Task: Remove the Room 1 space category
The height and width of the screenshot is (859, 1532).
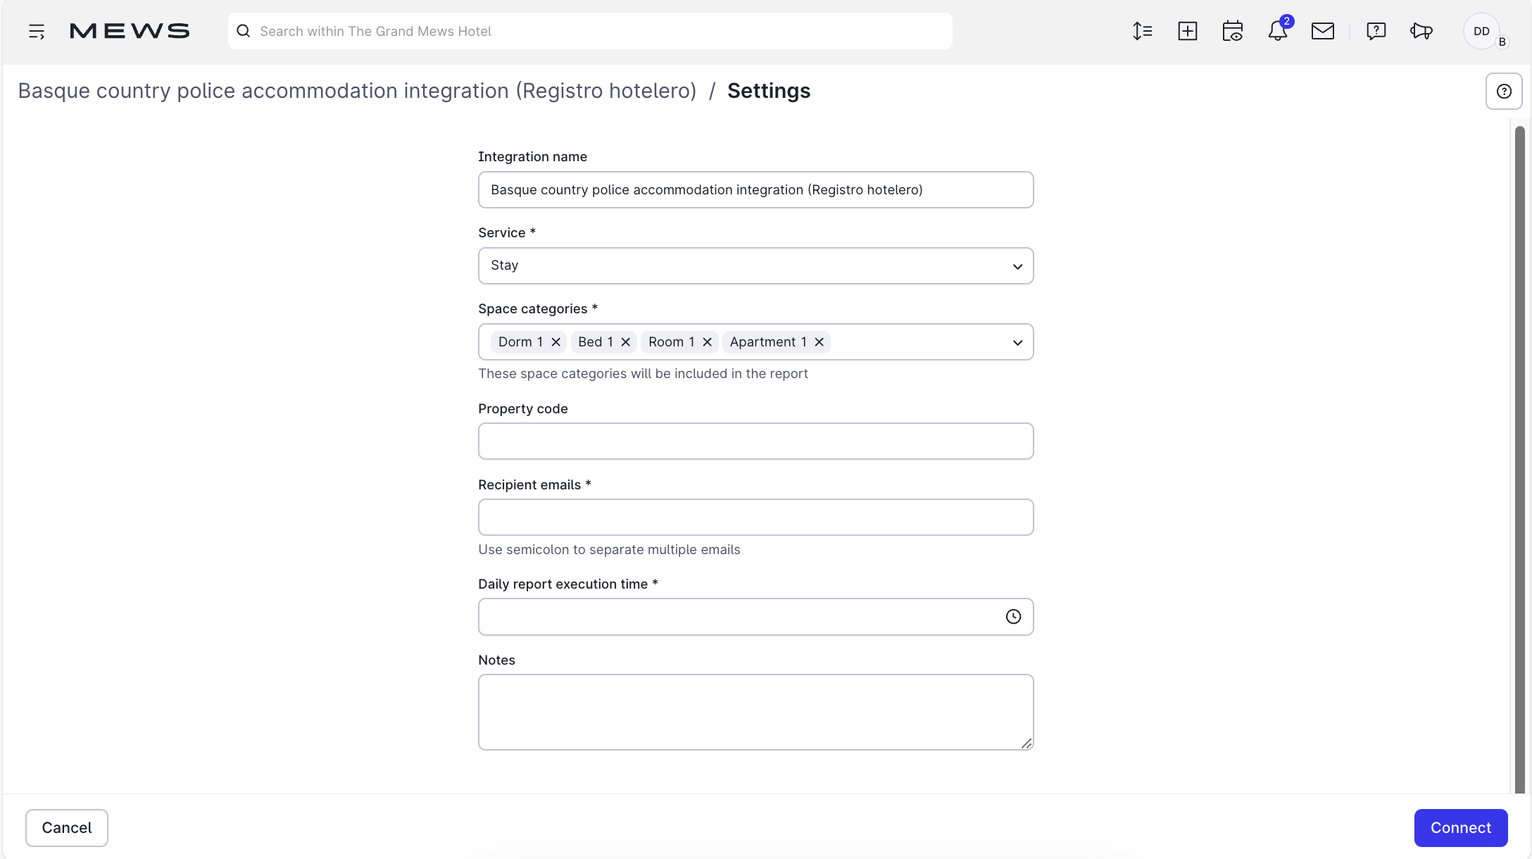Action: tap(708, 342)
